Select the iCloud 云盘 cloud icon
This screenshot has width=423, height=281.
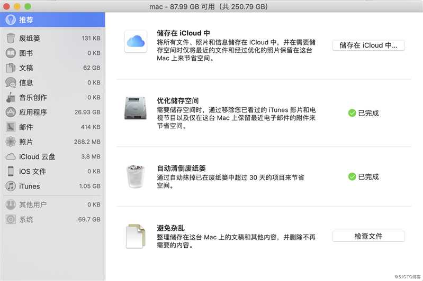click(x=11, y=157)
